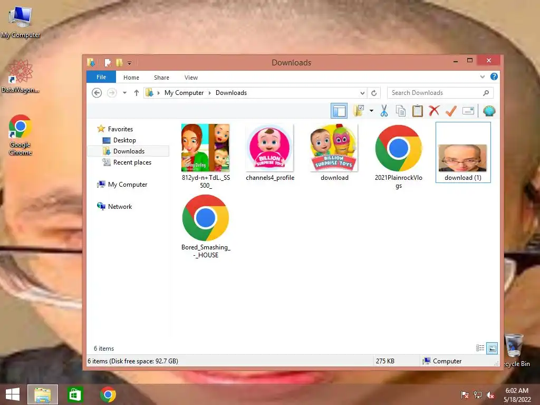Open the File menu tab
The image size is (540, 405).
coord(101,77)
